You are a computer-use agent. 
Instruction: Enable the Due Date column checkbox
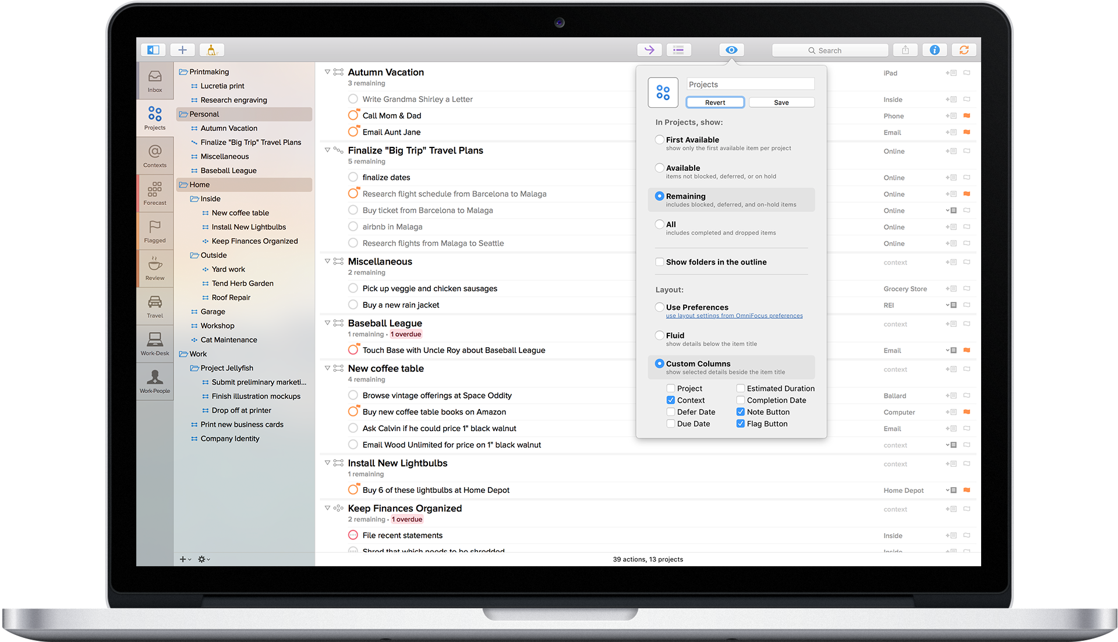(x=671, y=424)
